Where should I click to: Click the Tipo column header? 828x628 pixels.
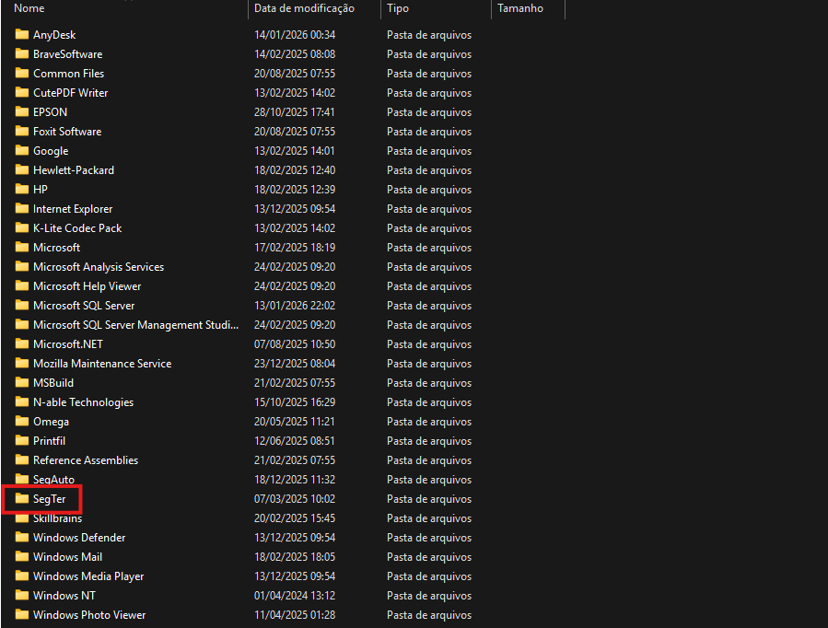398,8
